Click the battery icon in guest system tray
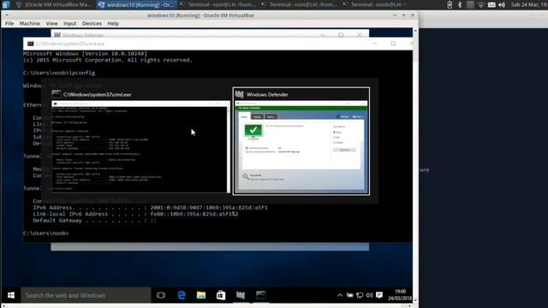Viewport: 548px width, 308px height. (350, 295)
